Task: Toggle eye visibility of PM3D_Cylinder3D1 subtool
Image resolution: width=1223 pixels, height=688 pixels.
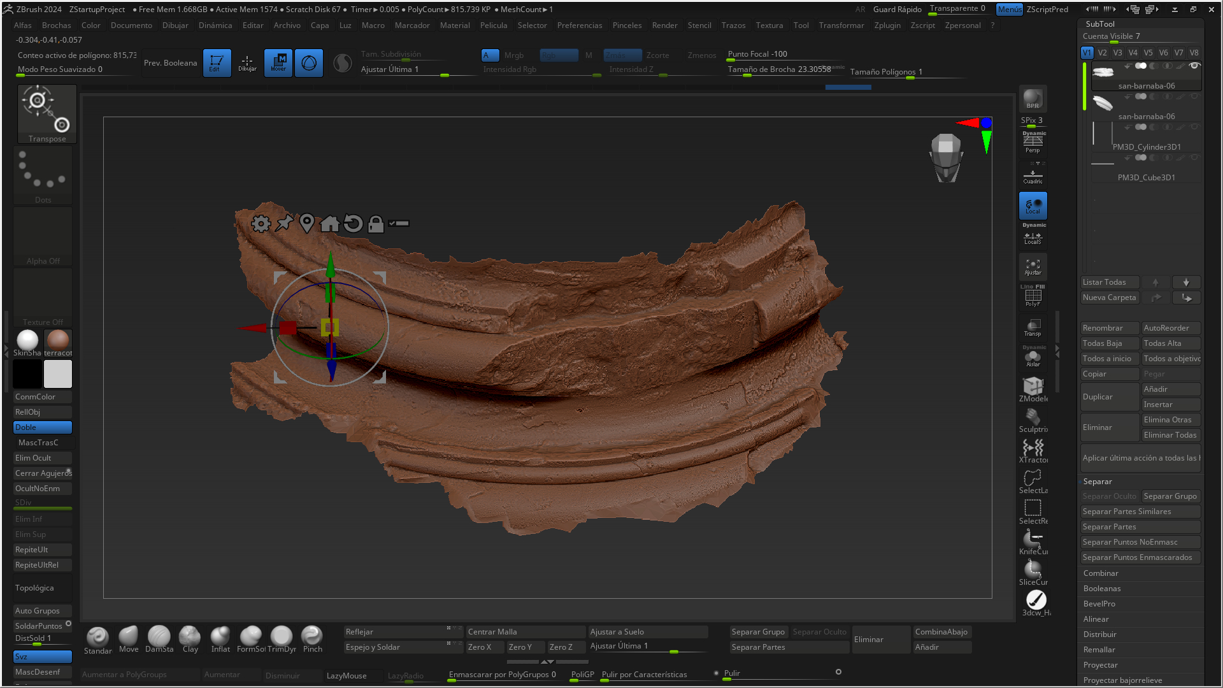Action: pos(1194,127)
